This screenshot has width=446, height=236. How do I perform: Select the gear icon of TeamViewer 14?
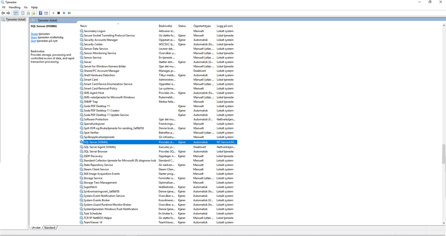[82, 222]
